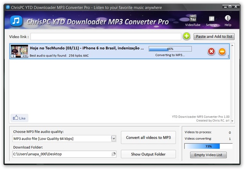Click 'Choose MP3 file audio quality:' label
The height and width of the screenshot is (170, 245).
[38, 132]
